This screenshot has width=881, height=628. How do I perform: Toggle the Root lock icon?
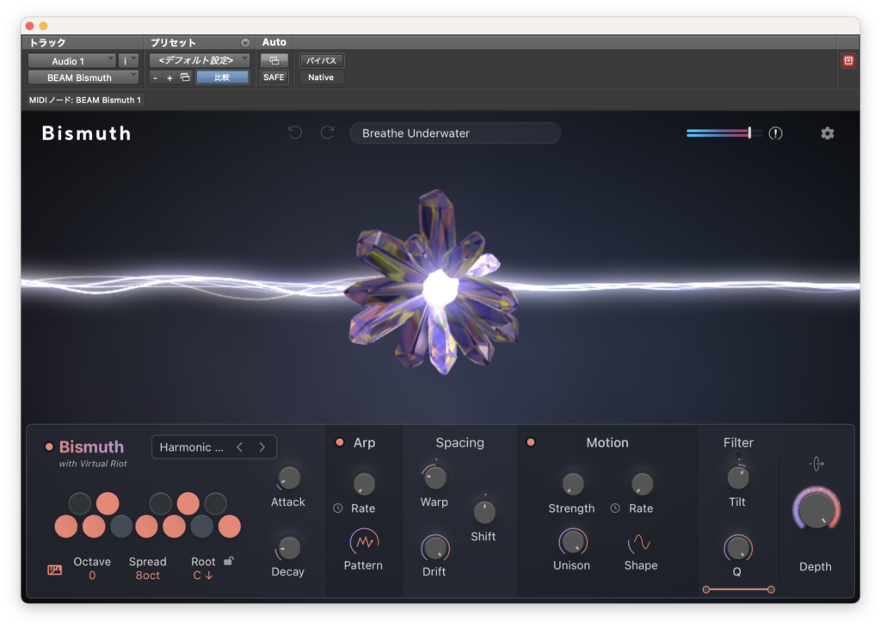pyautogui.click(x=229, y=561)
